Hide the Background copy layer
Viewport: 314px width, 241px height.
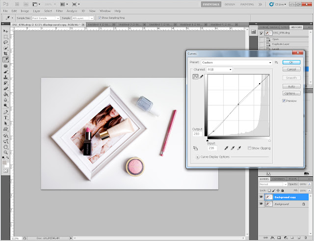tap(261, 197)
